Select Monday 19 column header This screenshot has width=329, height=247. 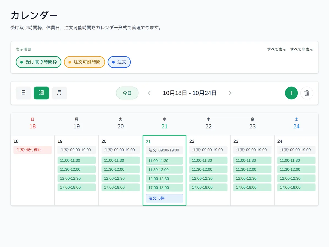76,123
